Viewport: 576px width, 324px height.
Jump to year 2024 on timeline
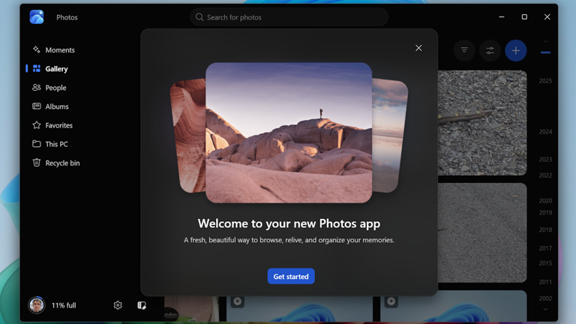point(545,131)
